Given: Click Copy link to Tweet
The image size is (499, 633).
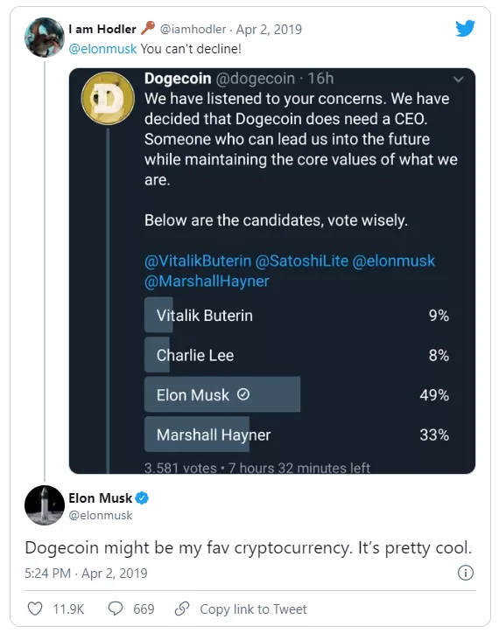Looking at the screenshot, I should (253, 609).
